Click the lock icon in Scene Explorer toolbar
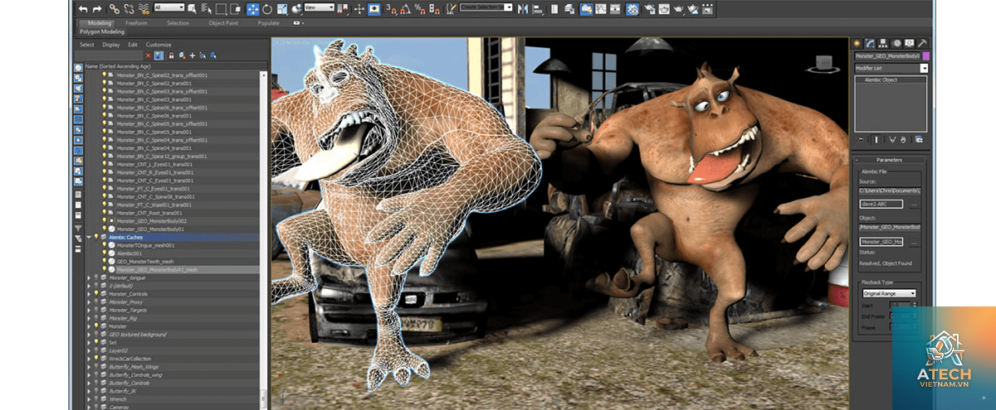This screenshot has height=410, width=996. [x=171, y=55]
